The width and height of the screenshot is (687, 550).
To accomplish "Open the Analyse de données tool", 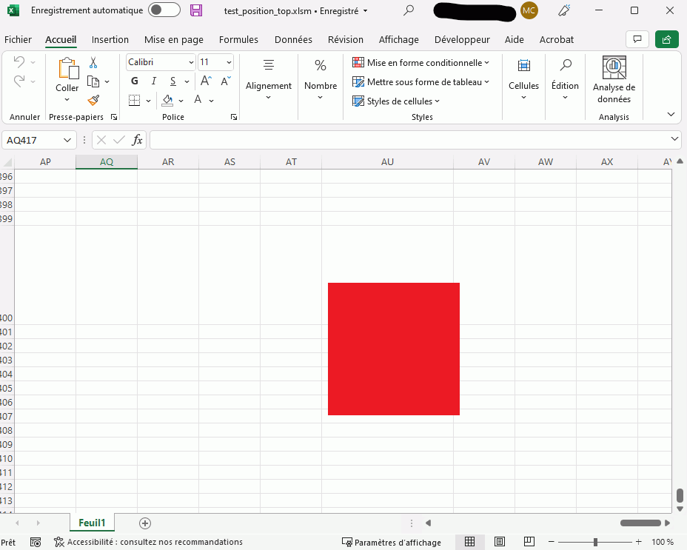I will 614,80.
